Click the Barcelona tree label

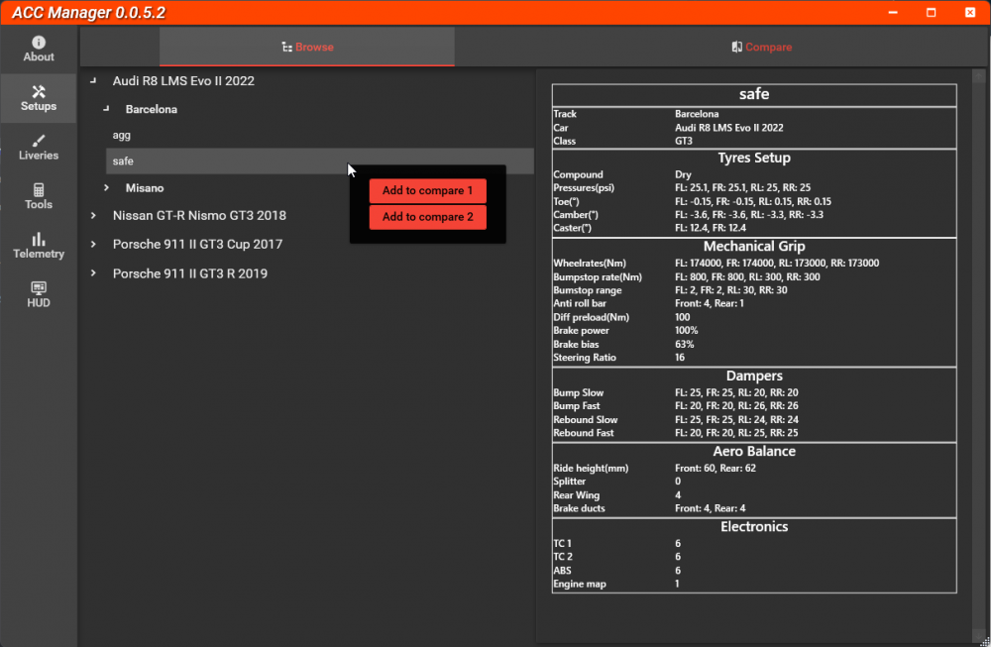(x=152, y=109)
